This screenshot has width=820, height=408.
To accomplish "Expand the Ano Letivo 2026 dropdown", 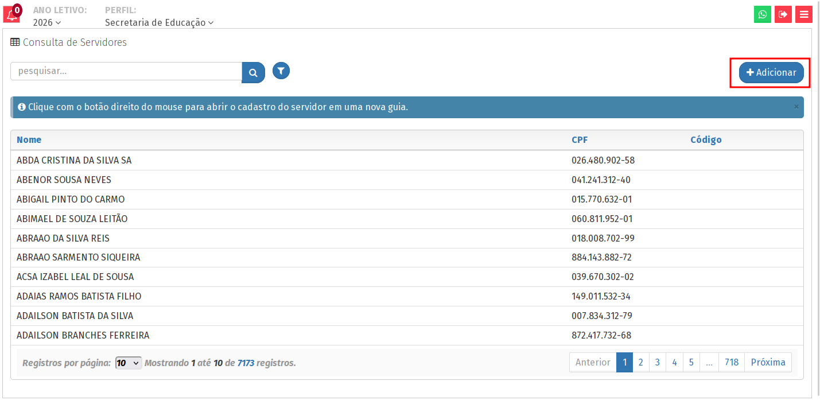I will click(x=47, y=22).
